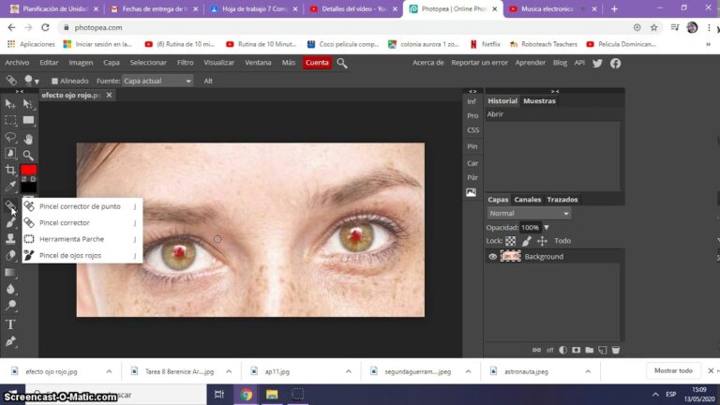Click the red Cuenta button

click(x=317, y=63)
